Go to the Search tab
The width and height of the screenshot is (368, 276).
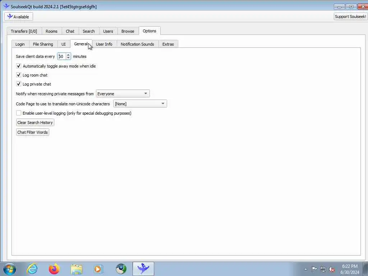[88, 31]
